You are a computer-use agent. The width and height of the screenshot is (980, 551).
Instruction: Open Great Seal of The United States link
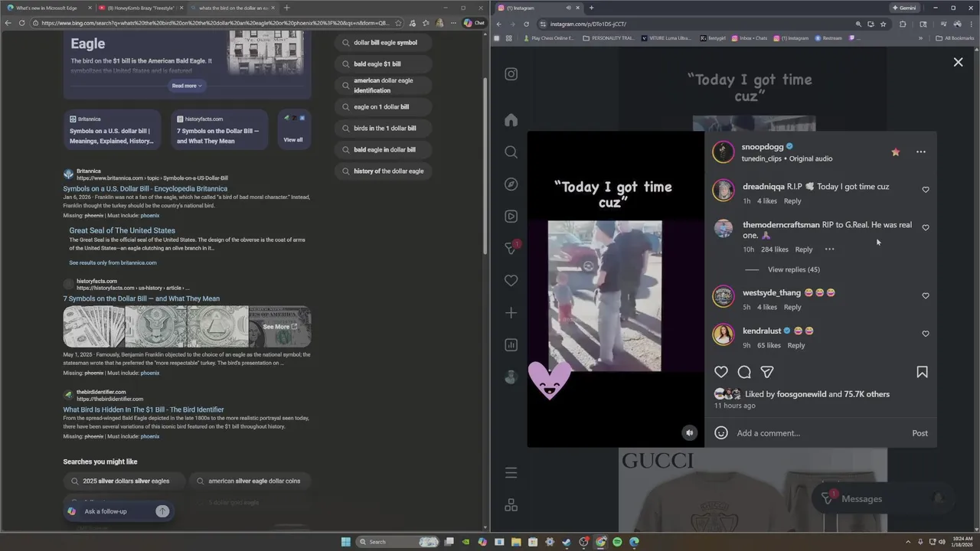pos(122,230)
